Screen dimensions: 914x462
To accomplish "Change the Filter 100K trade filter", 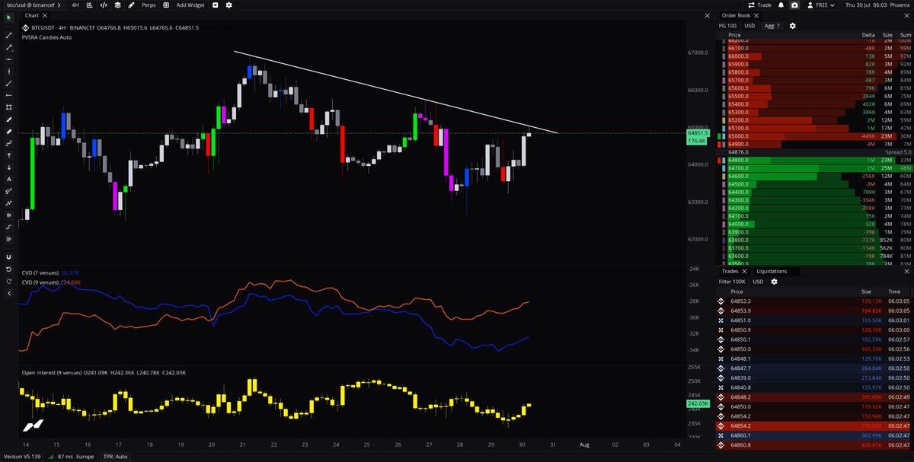I will coord(732,282).
